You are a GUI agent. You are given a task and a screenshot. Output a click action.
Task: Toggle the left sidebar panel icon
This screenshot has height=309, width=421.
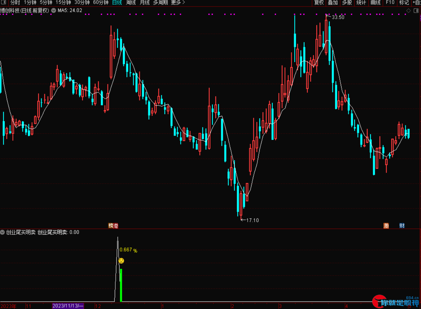coord(4,2)
